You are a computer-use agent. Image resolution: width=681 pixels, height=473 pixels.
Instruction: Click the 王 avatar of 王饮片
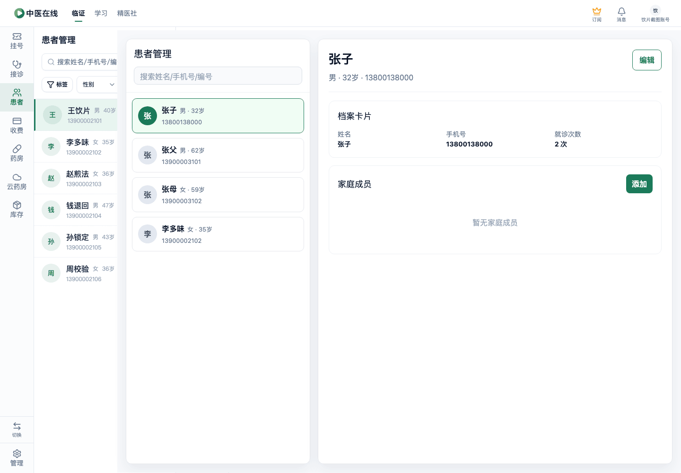pyautogui.click(x=52, y=115)
